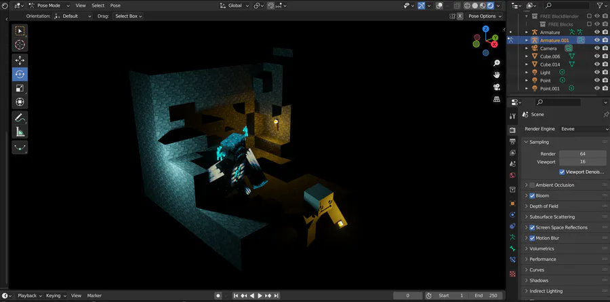Viewport: 610px width, 302px height.
Task: Click the blue Z axis on navigation gizmo
Action: click(485, 29)
